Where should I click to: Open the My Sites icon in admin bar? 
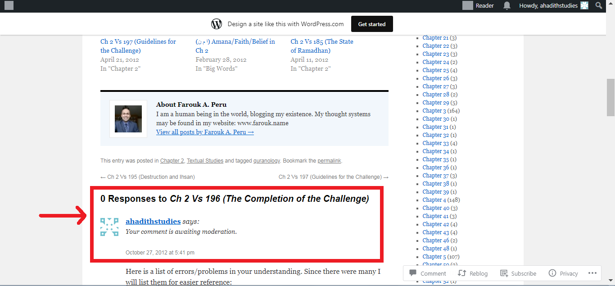9,6
